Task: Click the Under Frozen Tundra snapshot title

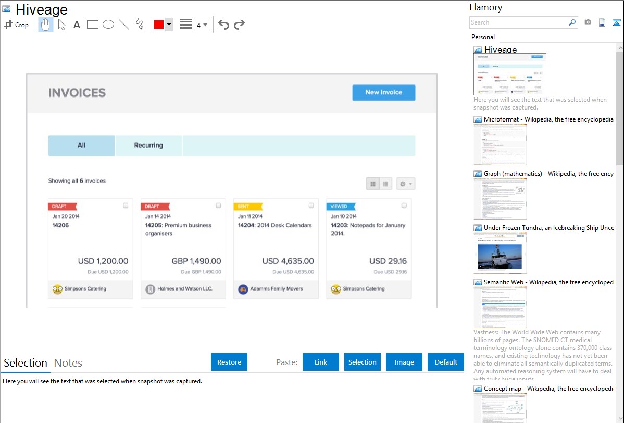Action: click(549, 227)
